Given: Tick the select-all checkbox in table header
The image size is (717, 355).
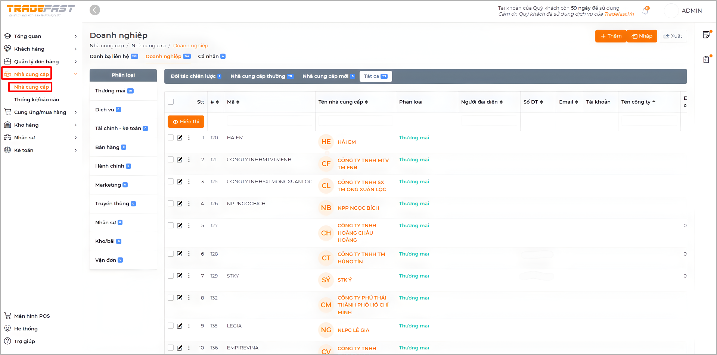Looking at the screenshot, I should click(x=171, y=102).
